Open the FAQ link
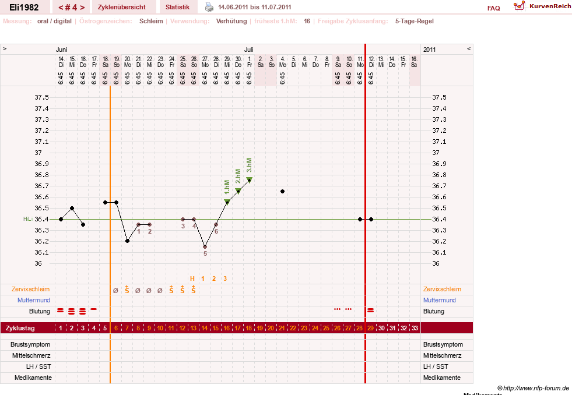Screen dimensions: 572x395 click(x=493, y=8)
